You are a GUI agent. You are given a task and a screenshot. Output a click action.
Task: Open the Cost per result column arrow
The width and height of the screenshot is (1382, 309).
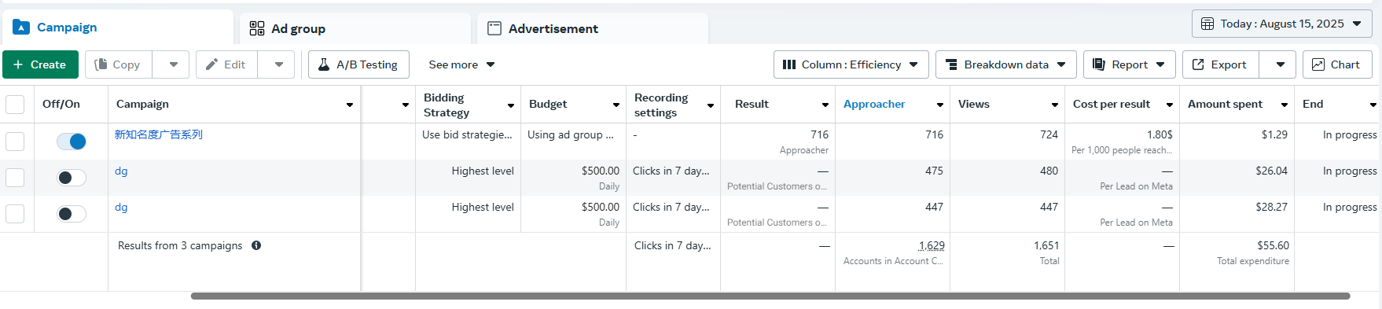click(x=1170, y=105)
